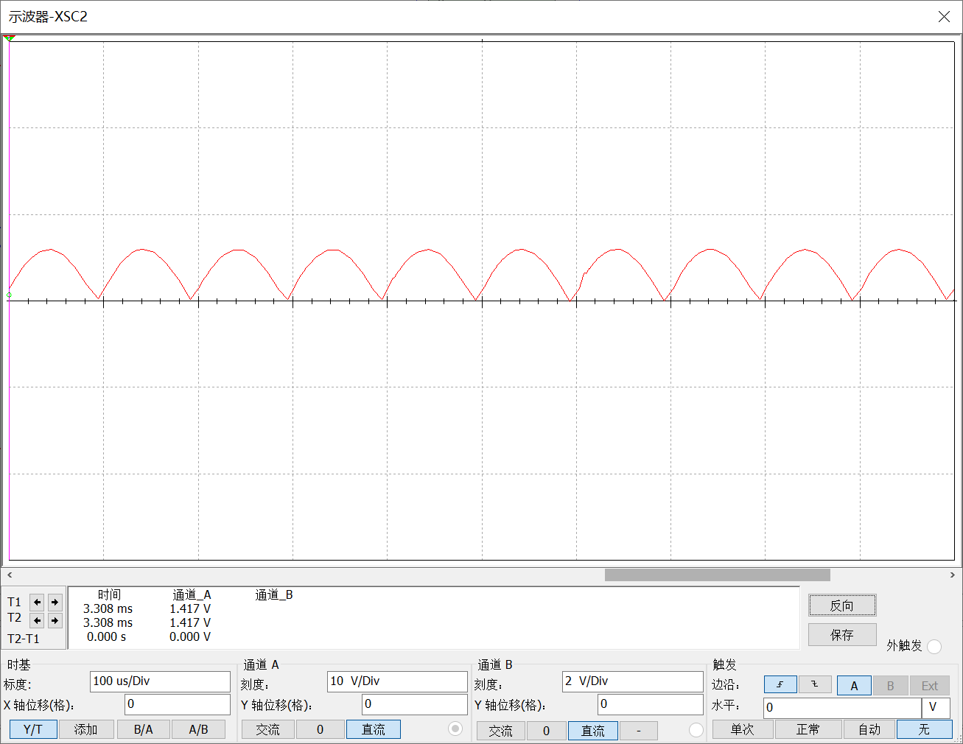Click the 保存 (save) button
963x744 pixels.
point(842,635)
